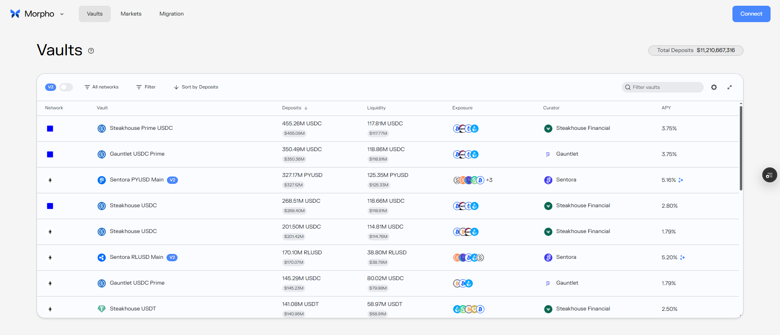This screenshot has height=335, width=780.
Task: Click the 455.26M USDC deposits value
Action: coord(302,124)
